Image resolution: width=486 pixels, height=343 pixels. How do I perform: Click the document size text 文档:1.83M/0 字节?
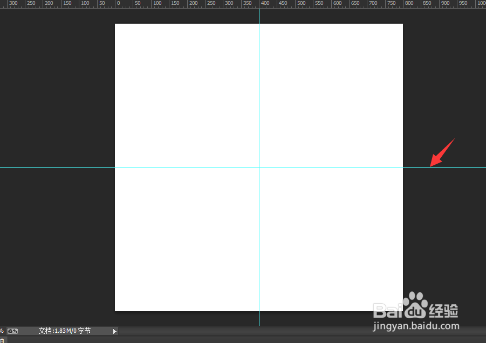click(x=65, y=331)
